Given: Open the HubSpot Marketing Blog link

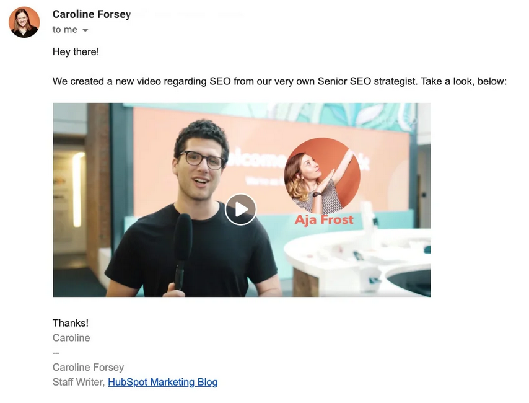Looking at the screenshot, I should pyautogui.click(x=163, y=382).
